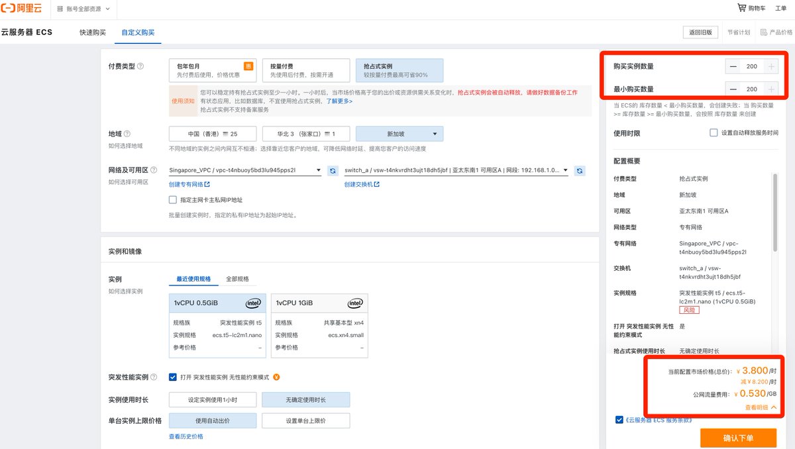This screenshot has width=795, height=449.
Task: Enable 设置自动释放服务时间 checkbox
Action: 714,132
